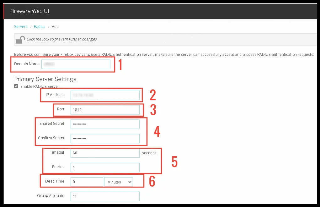Toggle the Enable RADIUS Server checkbox
Viewport: 320px width, 207px height.
coord(16,86)
